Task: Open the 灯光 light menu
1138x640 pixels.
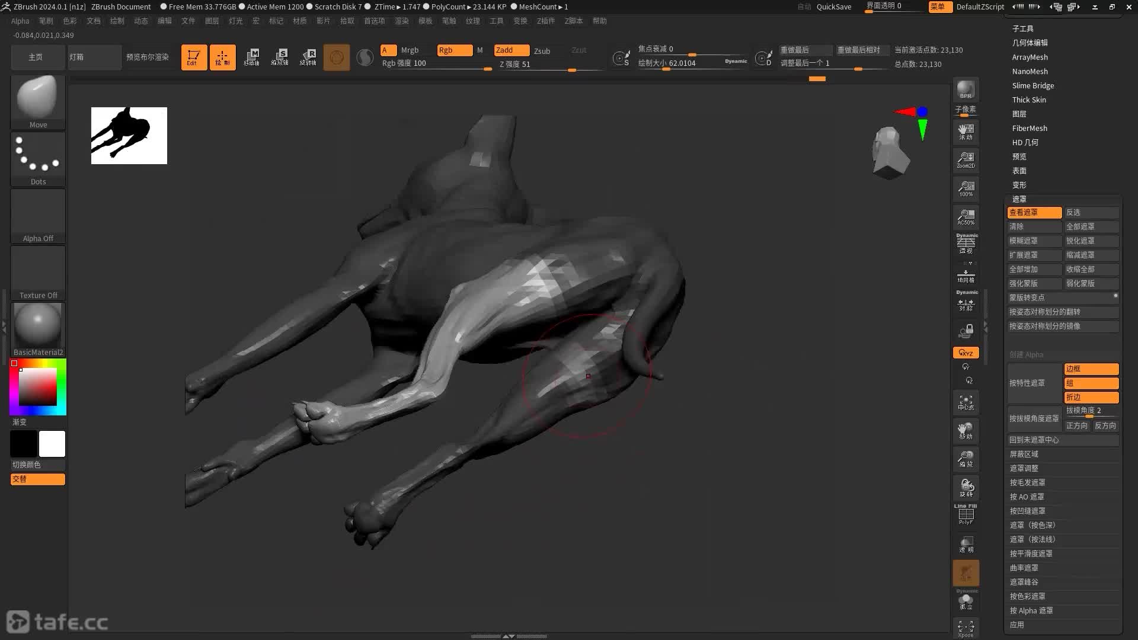Action: (x=236, y=21)
